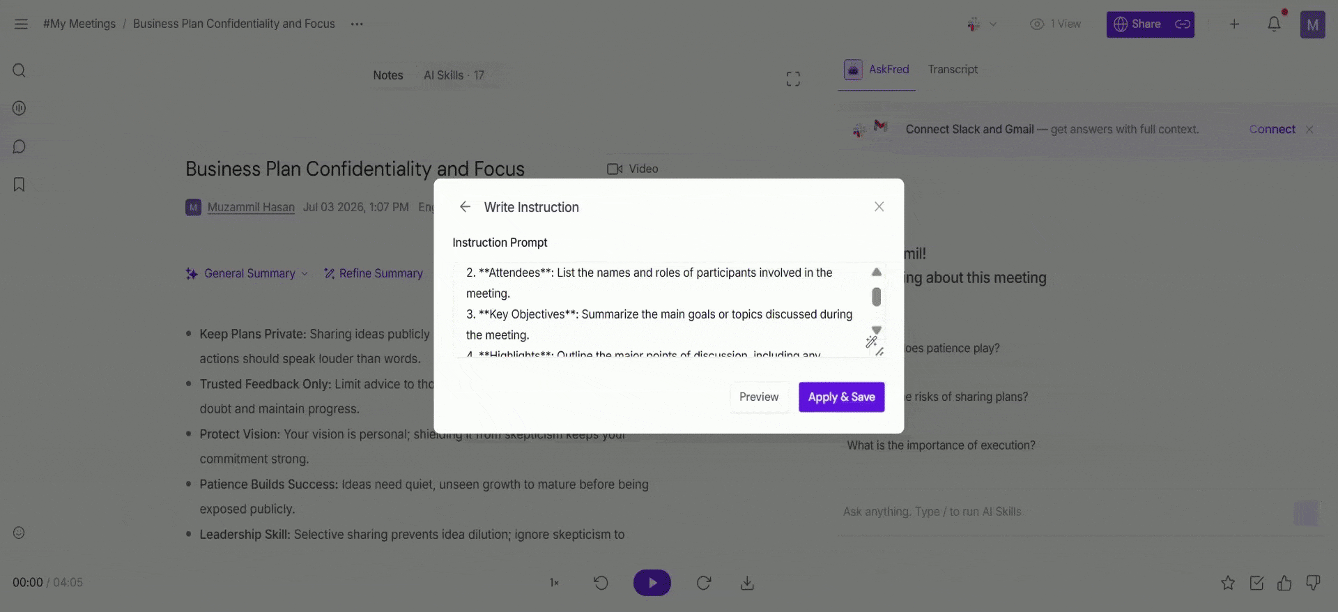Click the Apply & Save button
The height and width of the screenshot is (612, 1338).
coord(841,397)
